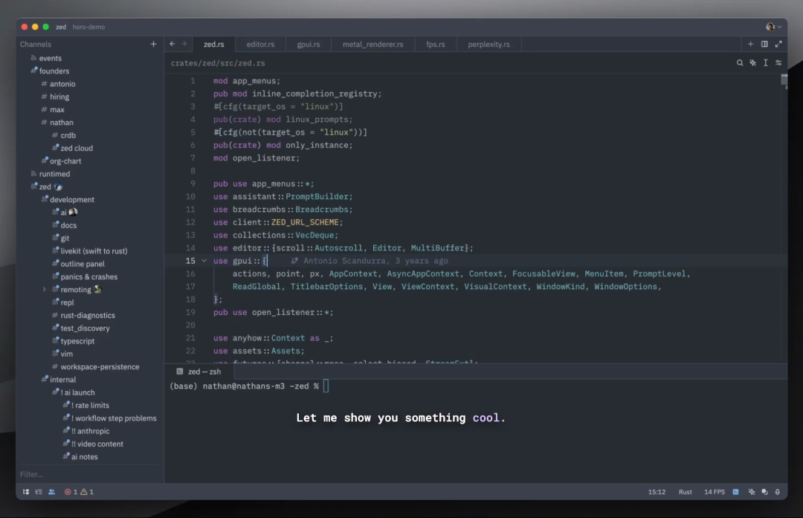Viewport: 803px width, 518px height.
Task: Click the avatar beside remoting channel
Action: coord(97,289)
